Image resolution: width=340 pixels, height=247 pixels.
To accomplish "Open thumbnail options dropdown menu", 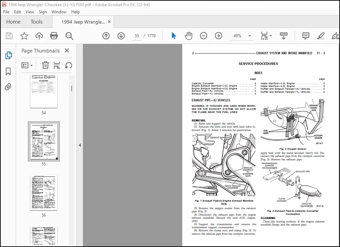I will tap(27, 65).
